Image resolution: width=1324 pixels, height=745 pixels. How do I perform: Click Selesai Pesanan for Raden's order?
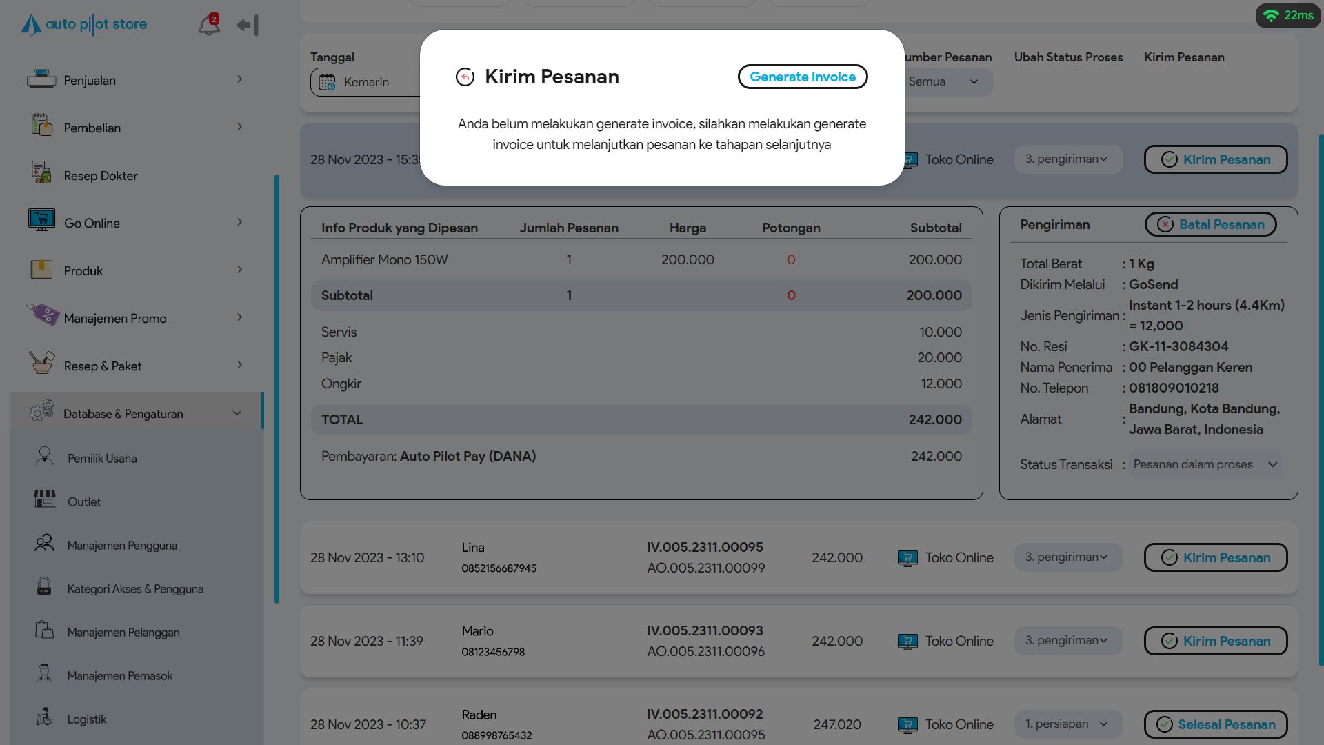1215,725
